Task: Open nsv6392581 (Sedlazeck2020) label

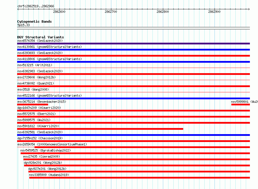Action: coord(40,132)
